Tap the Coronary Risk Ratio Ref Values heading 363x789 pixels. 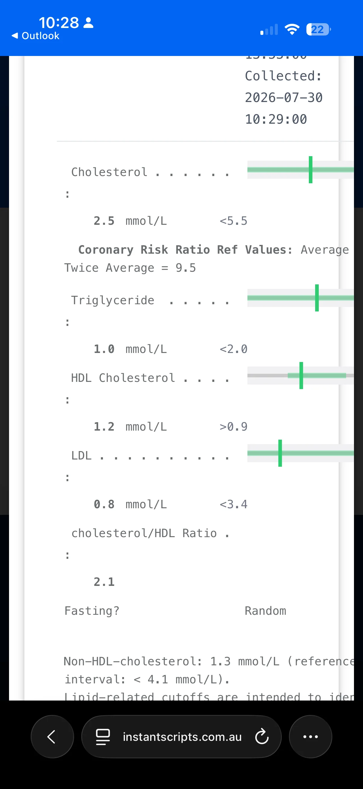pyautogui.click(x=185, y=250)
